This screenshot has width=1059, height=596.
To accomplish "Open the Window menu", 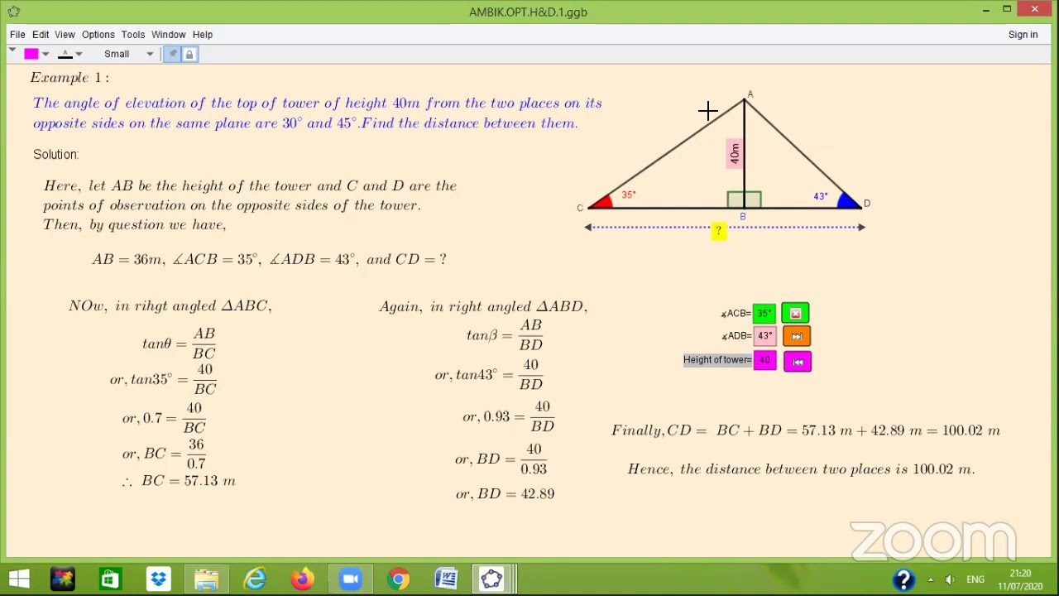I will (169, 35).
